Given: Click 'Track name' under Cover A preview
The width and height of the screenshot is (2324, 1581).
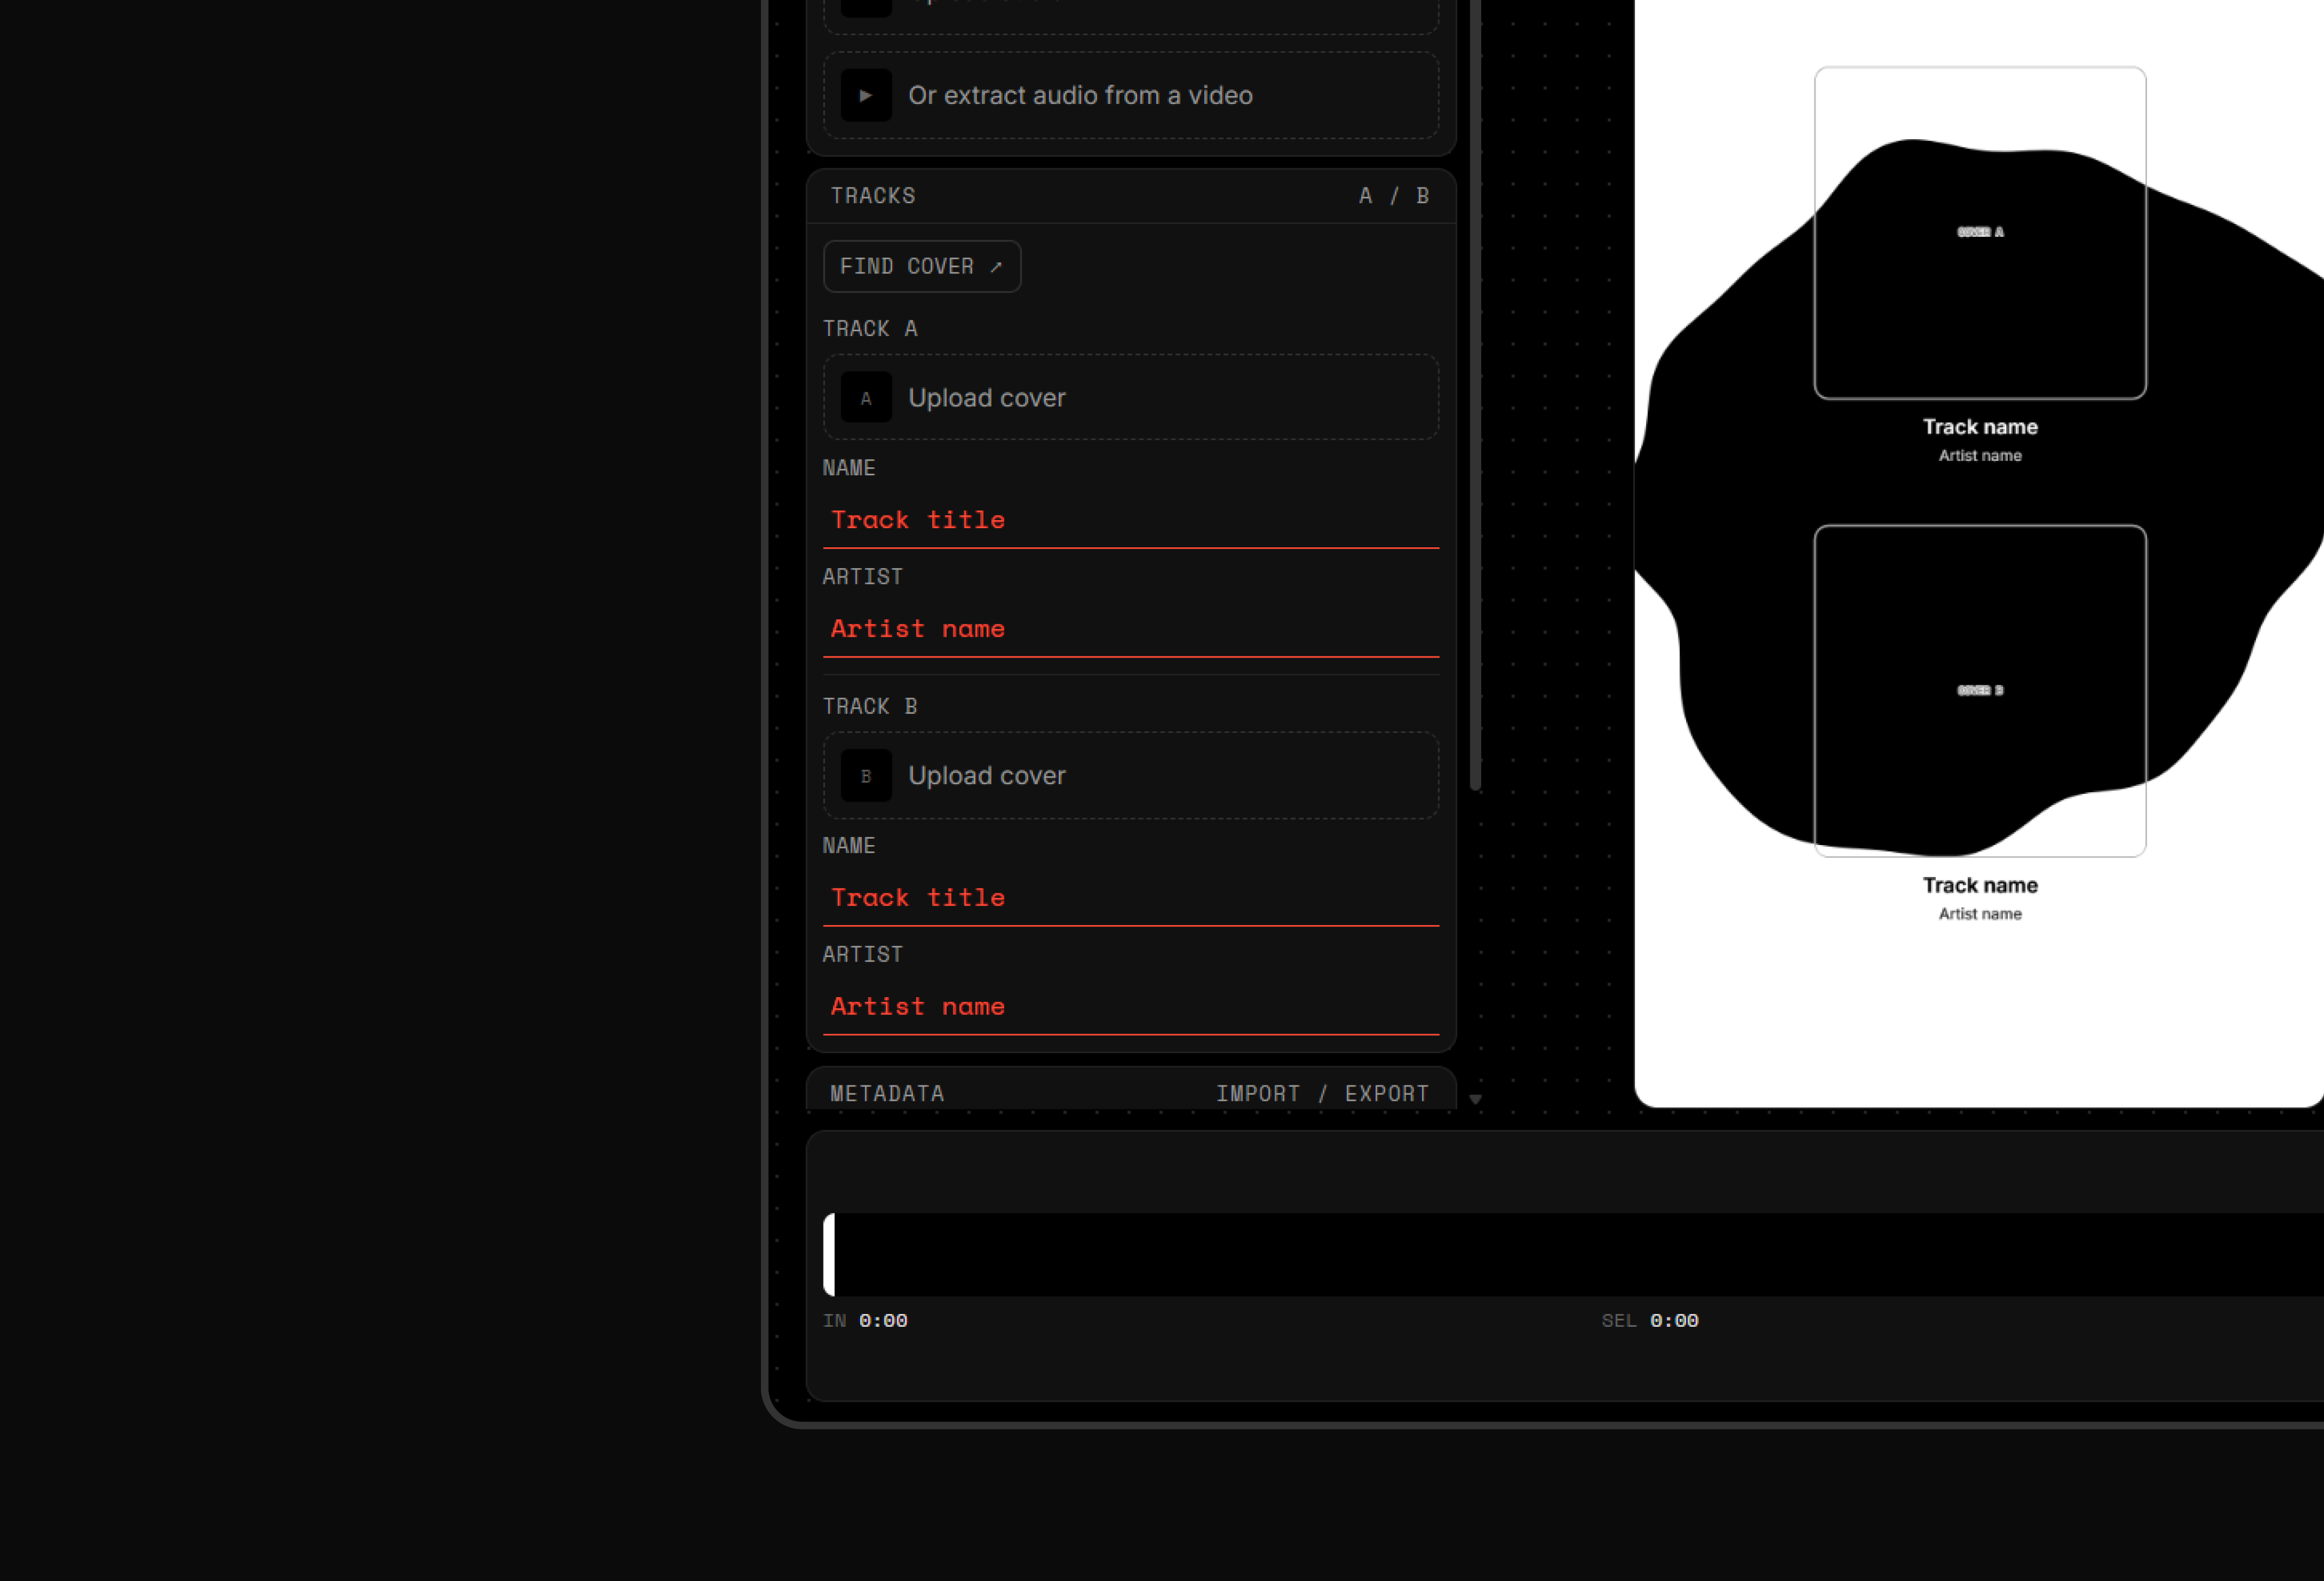Looking at the screenshot, I should pos(1980,427).
